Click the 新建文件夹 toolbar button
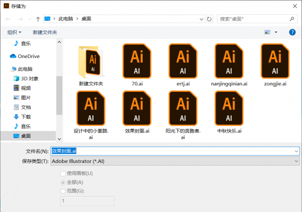The image size is (302, 212). coord(45,32)
